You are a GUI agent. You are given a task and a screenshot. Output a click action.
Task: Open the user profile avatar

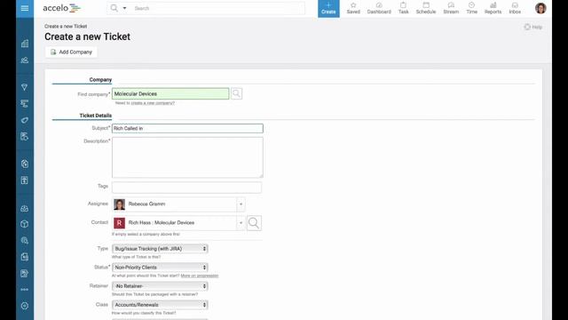tap(540, 8)
